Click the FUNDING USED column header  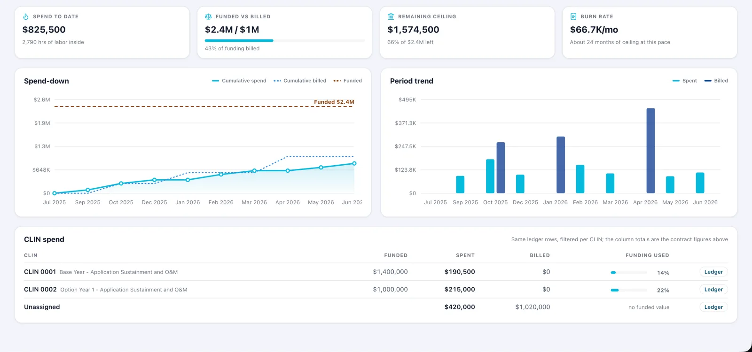[x=647, y=255]
